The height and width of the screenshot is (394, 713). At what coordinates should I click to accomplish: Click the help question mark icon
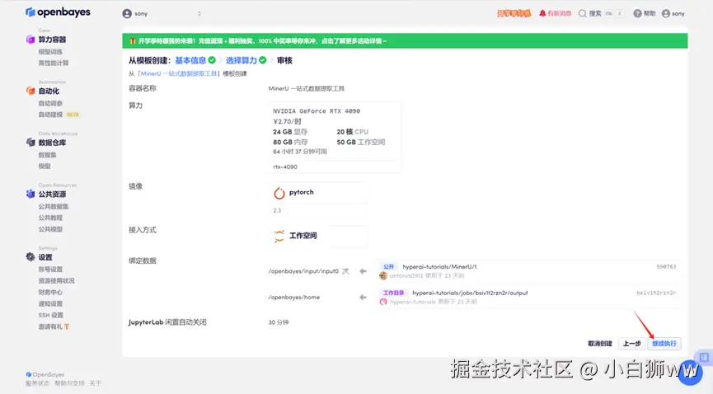(x=637, y=14)
